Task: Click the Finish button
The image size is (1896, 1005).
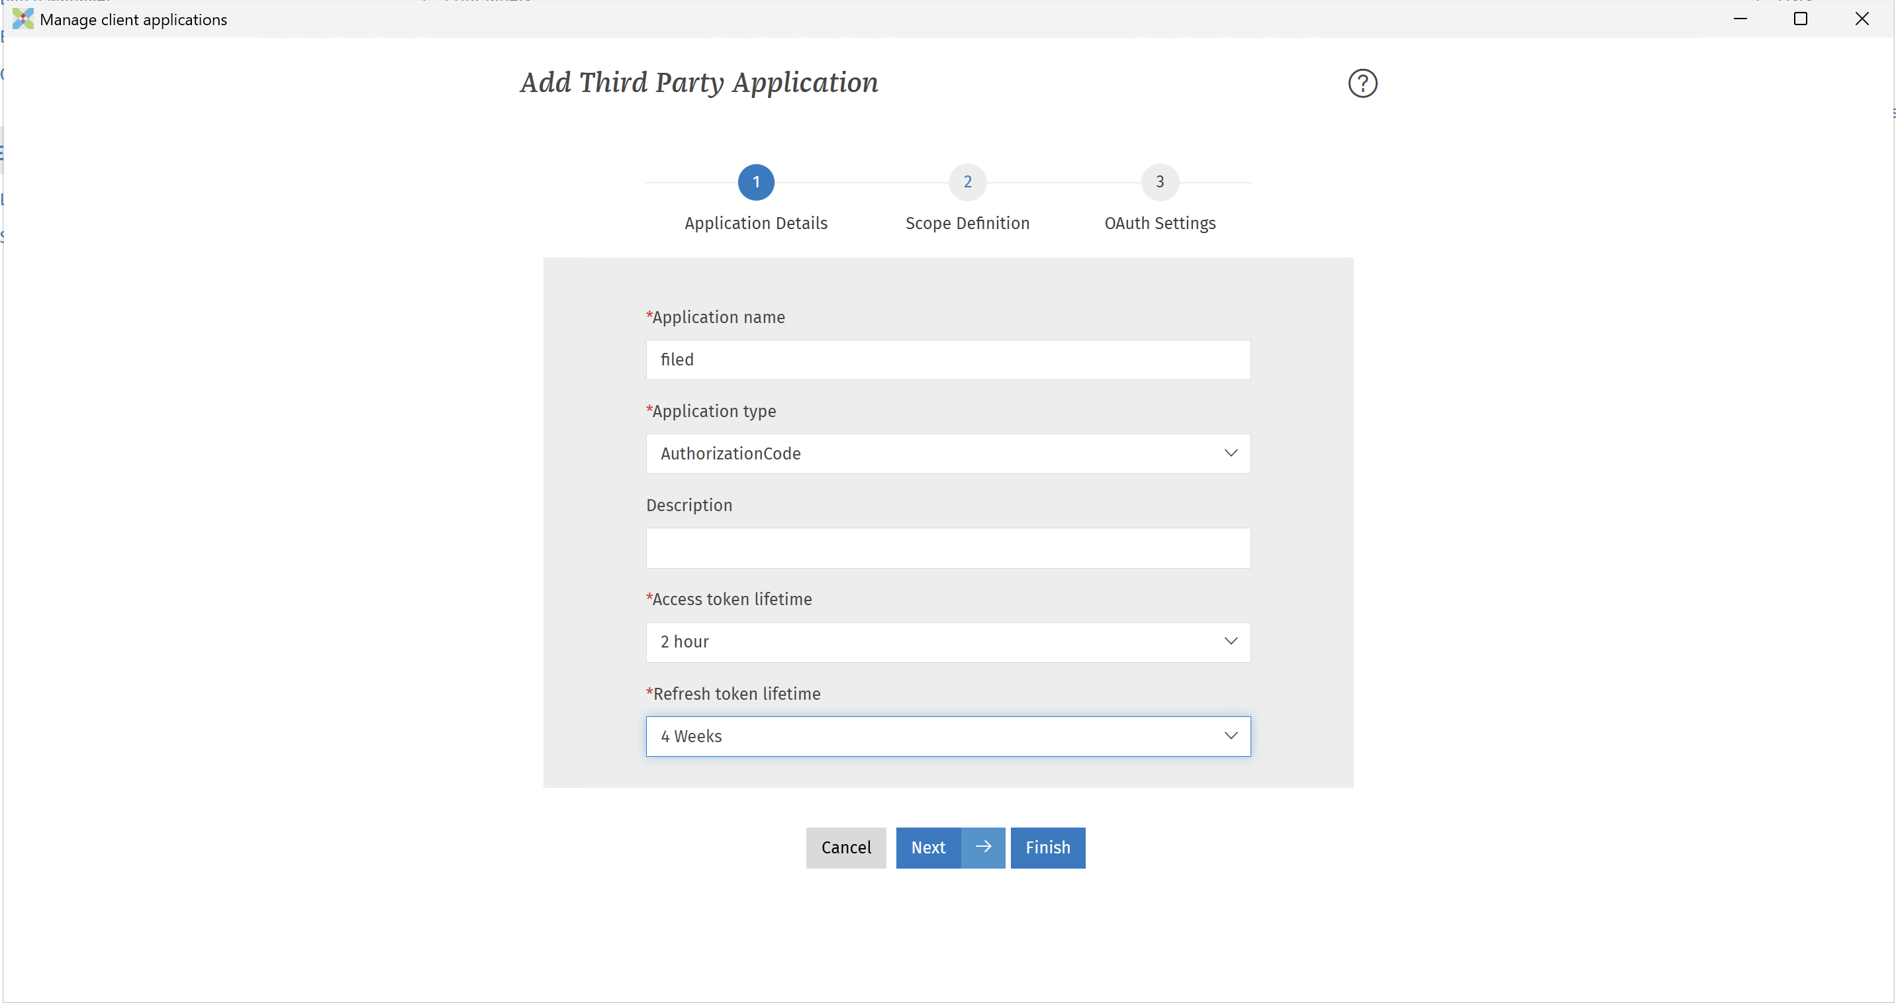Action: 1047,847
